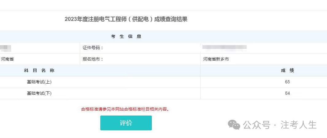Click the 成绩 column header
The width and height of the screenshot is (327, 138).
[287, 71]
